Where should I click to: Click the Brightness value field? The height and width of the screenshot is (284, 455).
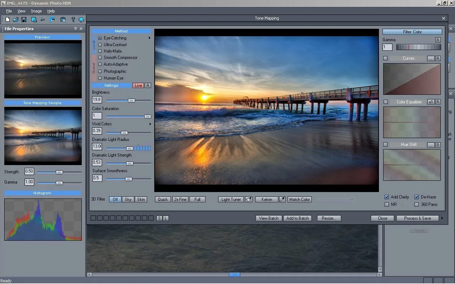(x=97, y=100)
